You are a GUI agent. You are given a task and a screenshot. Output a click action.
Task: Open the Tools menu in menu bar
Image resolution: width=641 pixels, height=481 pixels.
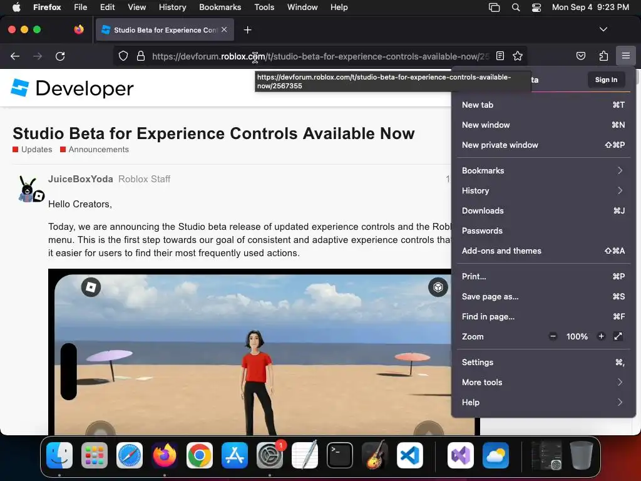pyautogui.click(x=264, y=7)
